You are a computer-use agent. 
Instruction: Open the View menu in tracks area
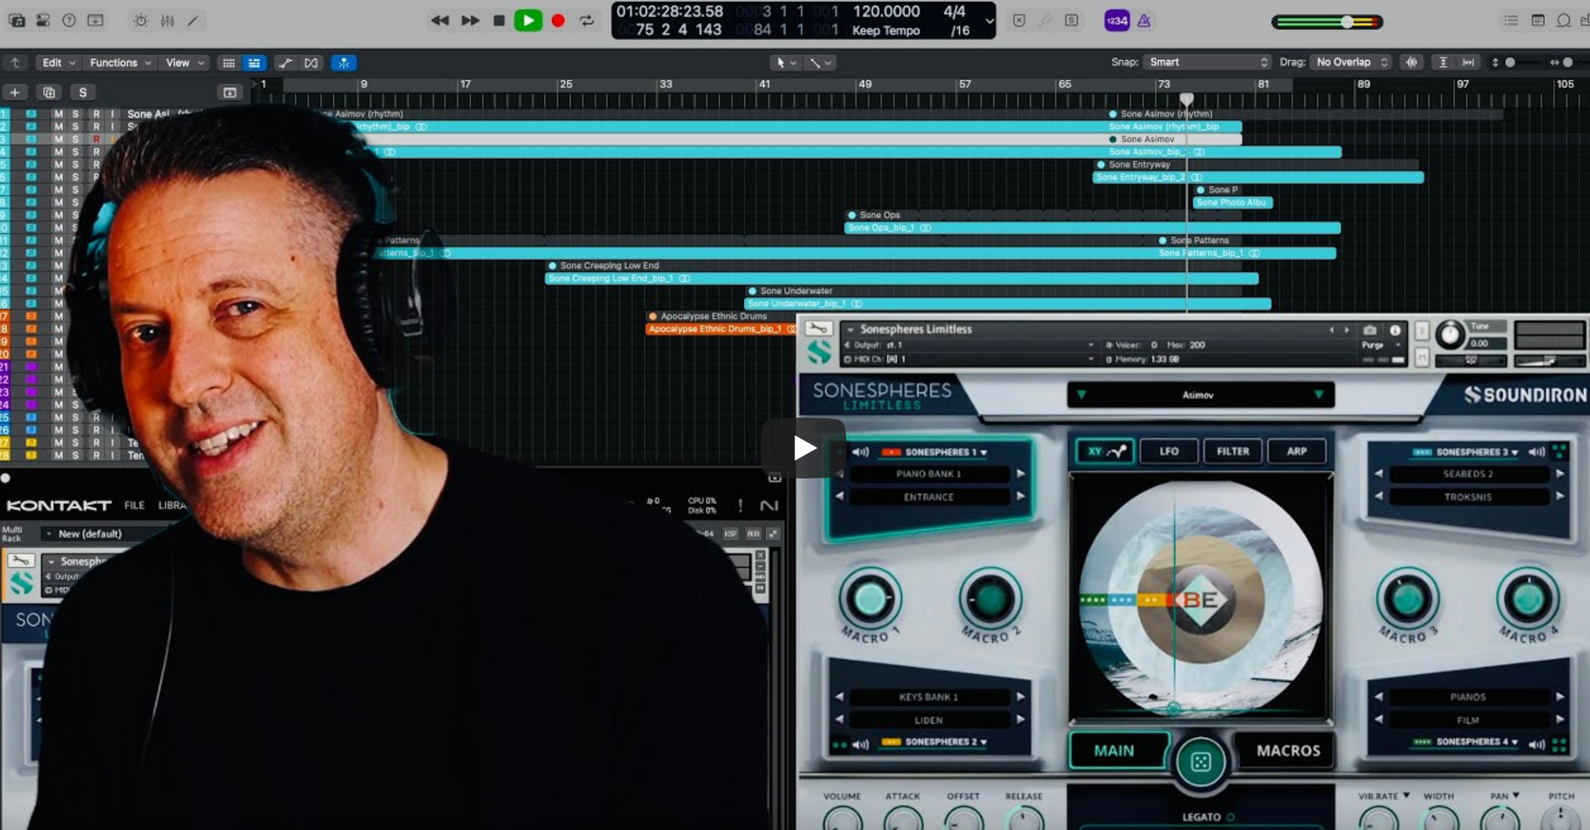tap(185, 63)
